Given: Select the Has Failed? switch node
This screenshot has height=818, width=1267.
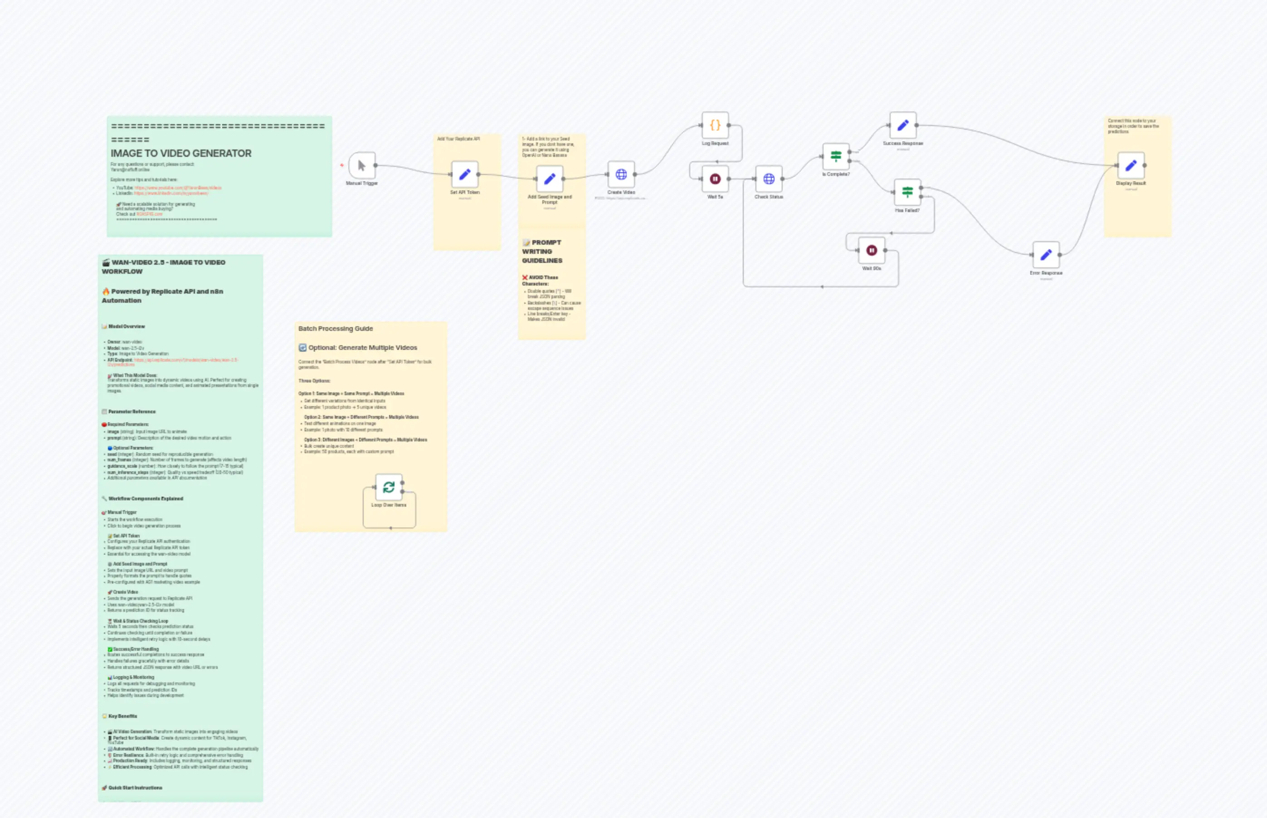Looking at the screenshot, I should [x=908, y=192].
